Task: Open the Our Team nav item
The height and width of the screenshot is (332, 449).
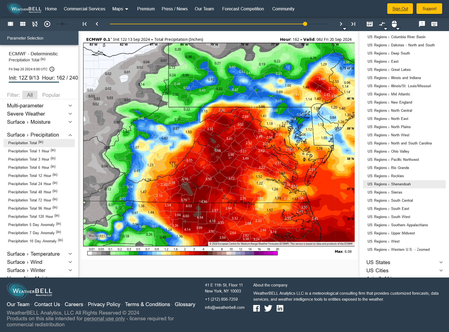Action: click(x=204, y=9)
